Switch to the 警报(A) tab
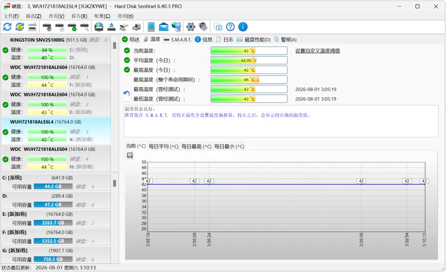 (285, 40)
